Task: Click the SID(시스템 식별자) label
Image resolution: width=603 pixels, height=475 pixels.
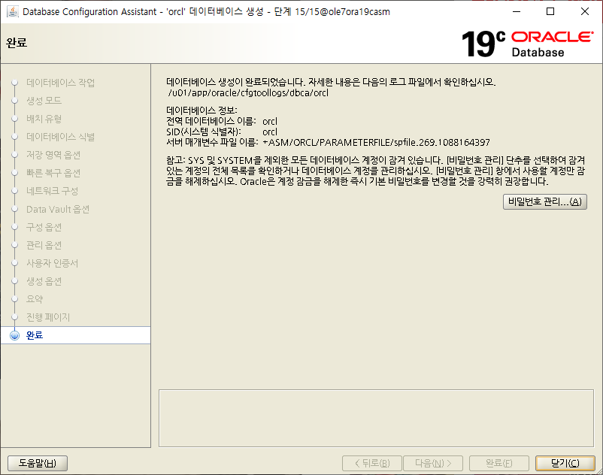Action: [204, 132]
